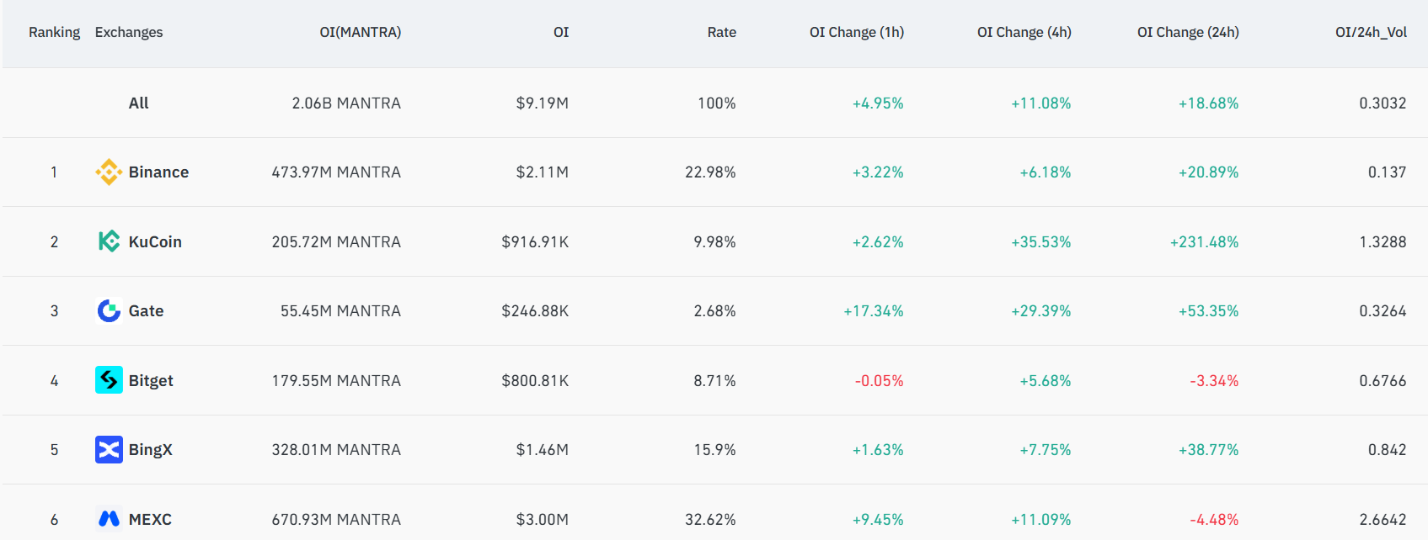Click the +18.68% 24h change cell
1428x540 pixels.
click(x=1208, y=103)
